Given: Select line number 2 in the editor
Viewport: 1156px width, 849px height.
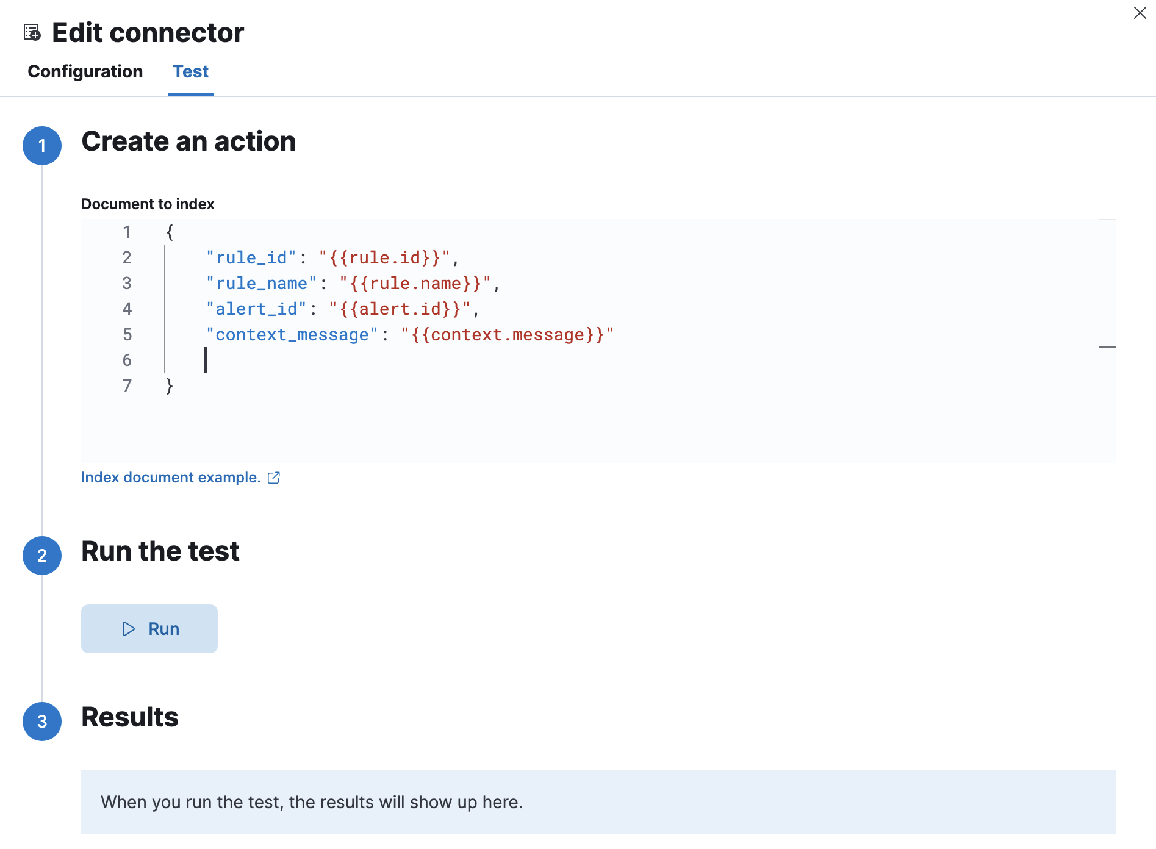Looking at the screenshot, I should click(127, 257).
